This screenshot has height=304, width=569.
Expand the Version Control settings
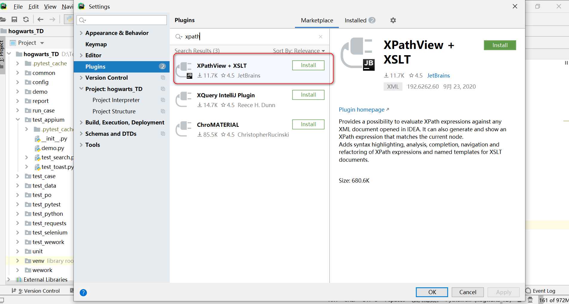point(81,78)
